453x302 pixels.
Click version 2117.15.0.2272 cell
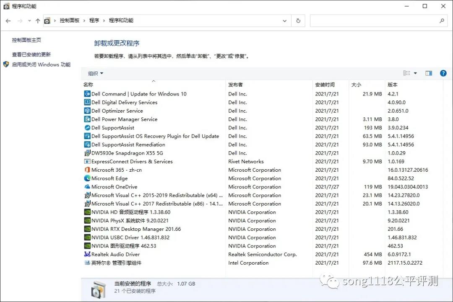pos(405,263)
